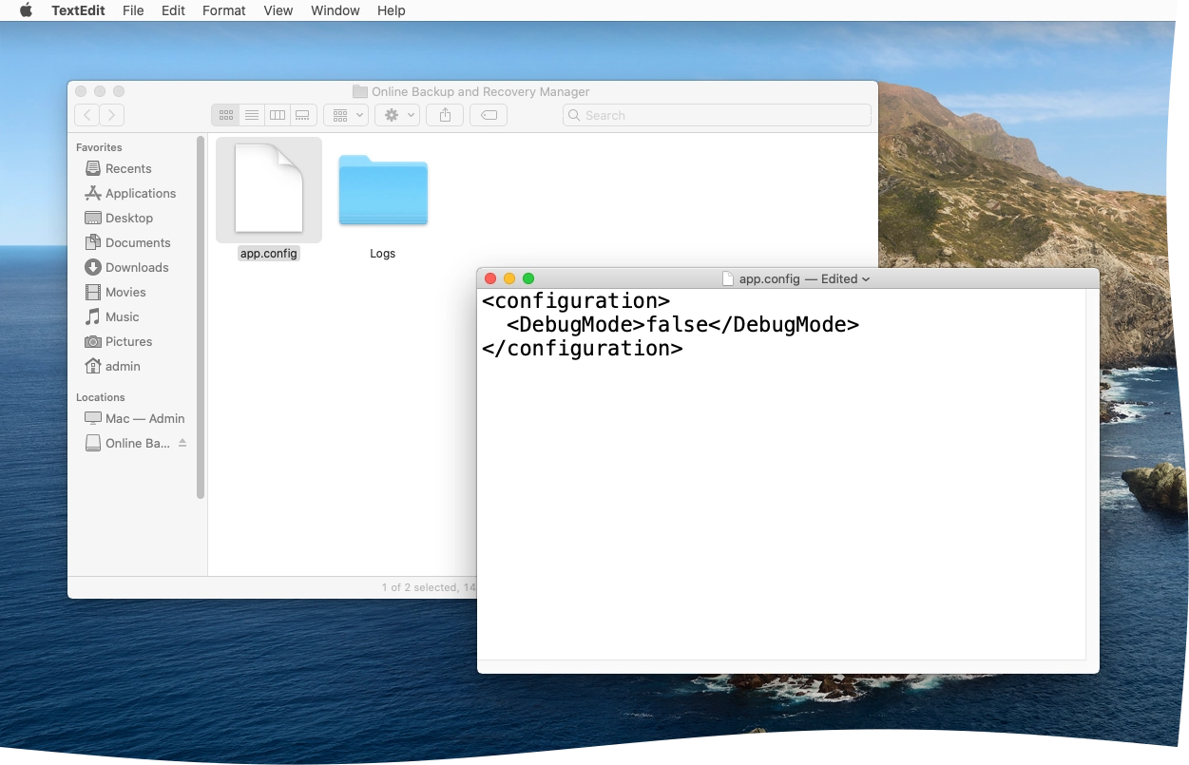Viewport: 1189px width, 765px height.
Task: Open the File menu
Action: (133, 10)
